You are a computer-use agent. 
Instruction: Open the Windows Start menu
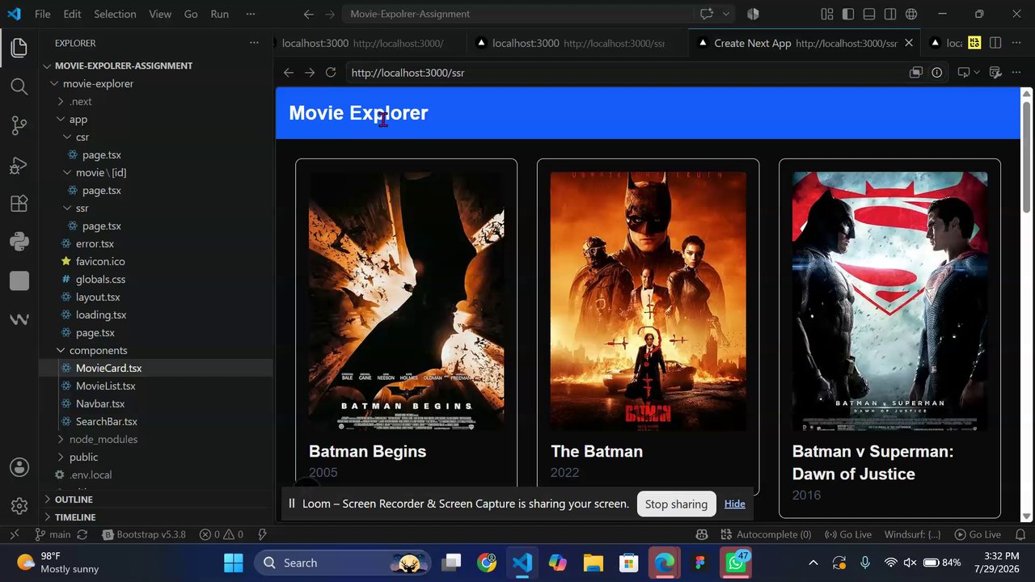234,563
